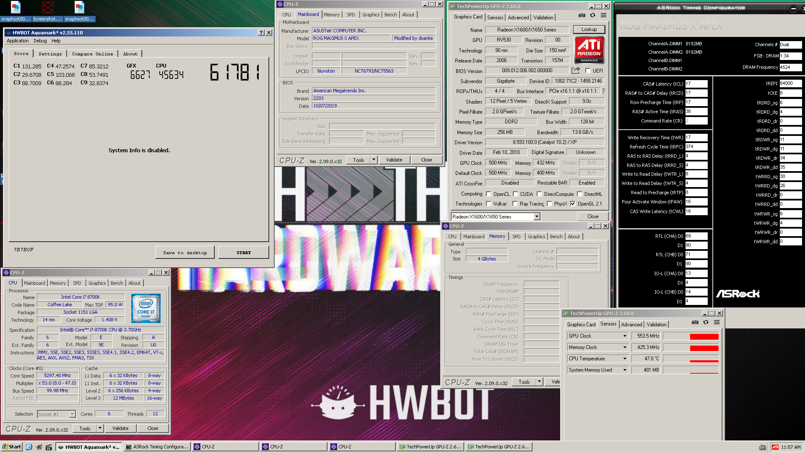Click the keyboard tray icon in the taskbar
The height and width of the screenshot is (453, 805).
763,447
